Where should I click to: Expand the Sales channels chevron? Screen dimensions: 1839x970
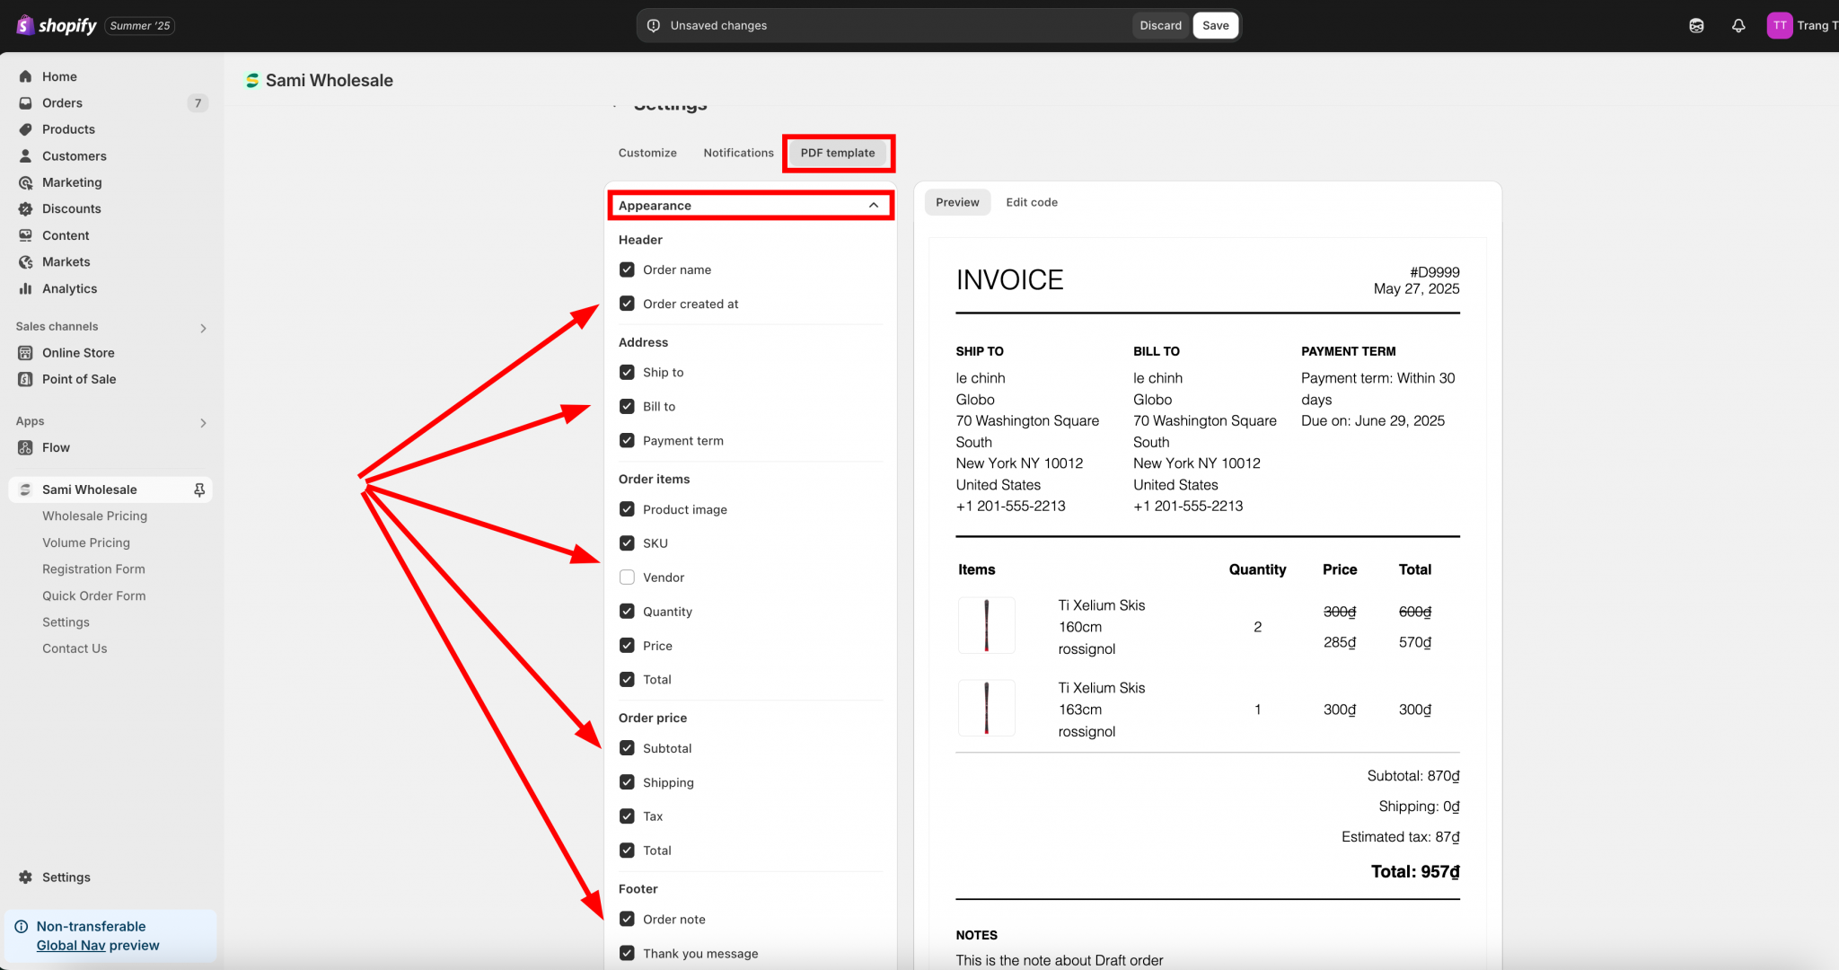click(203, 328)
